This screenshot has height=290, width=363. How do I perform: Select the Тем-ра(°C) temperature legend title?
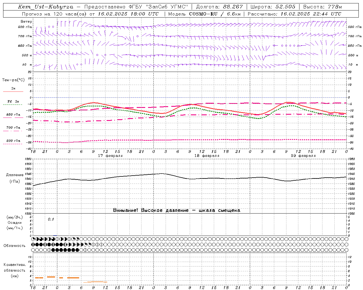click(x=13, y=80)
